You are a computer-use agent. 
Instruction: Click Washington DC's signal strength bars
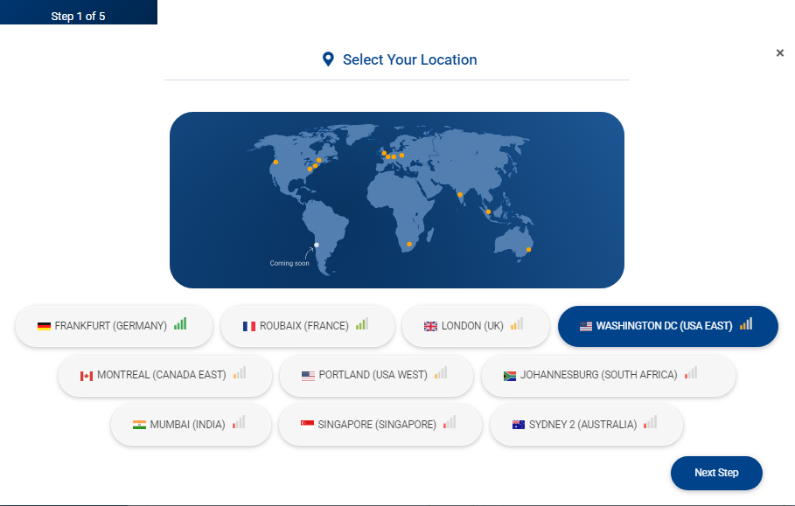746,323
